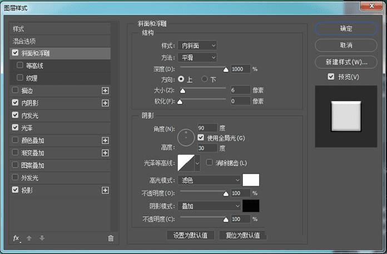Move effect up with the up arrow icon
The image size is (387, 254).
point(29,238)
